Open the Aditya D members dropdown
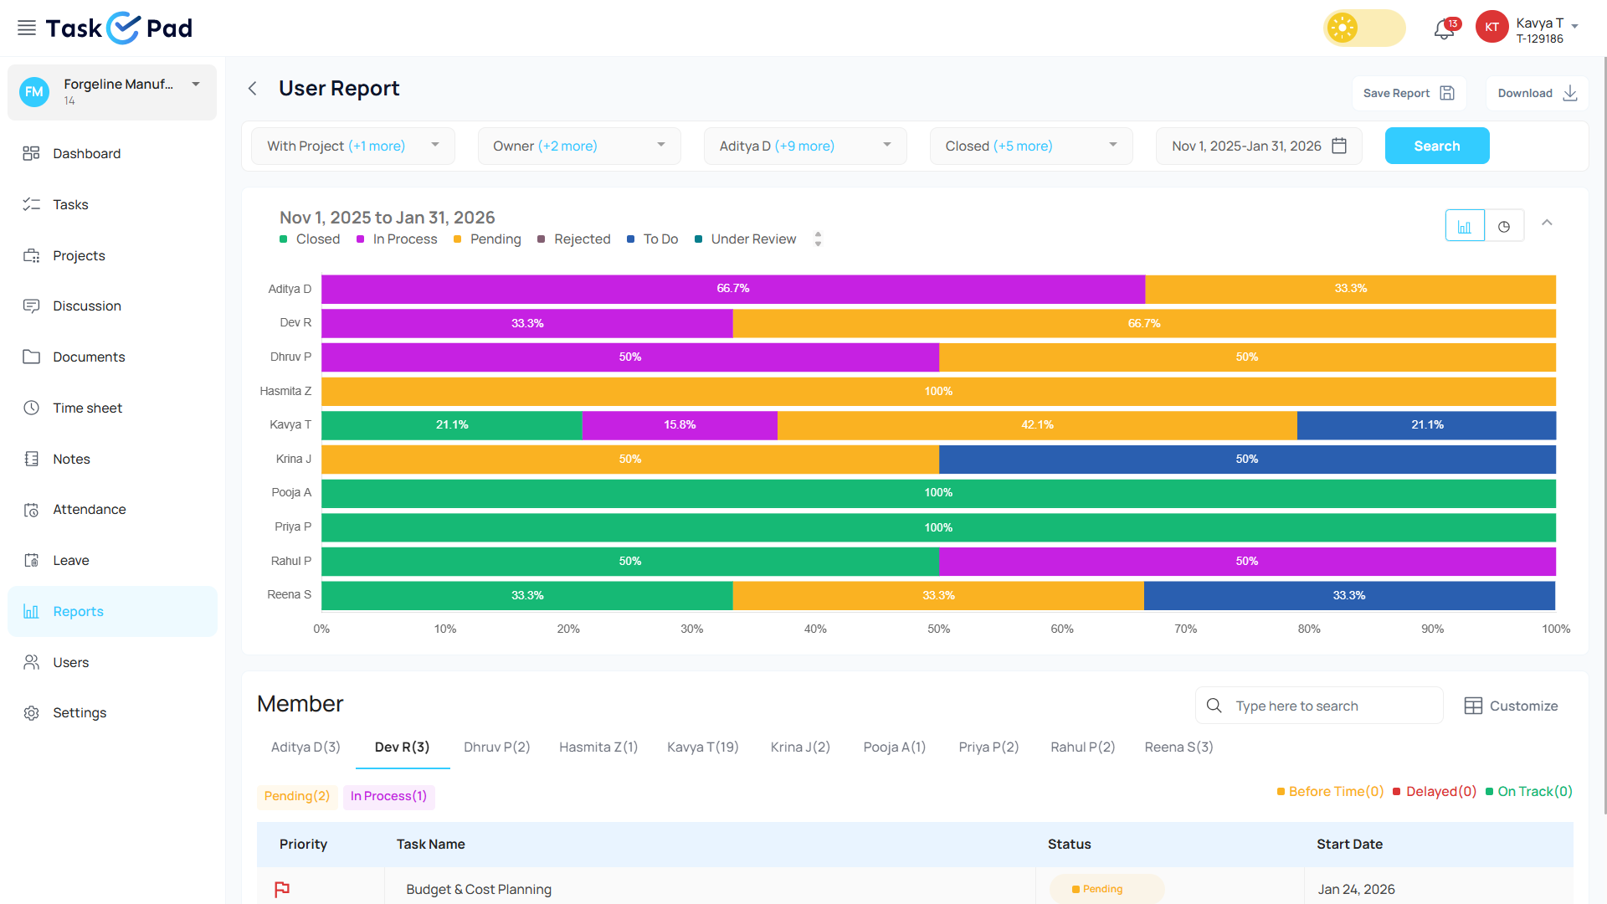 pyautogui.click(x=804, y=146)
